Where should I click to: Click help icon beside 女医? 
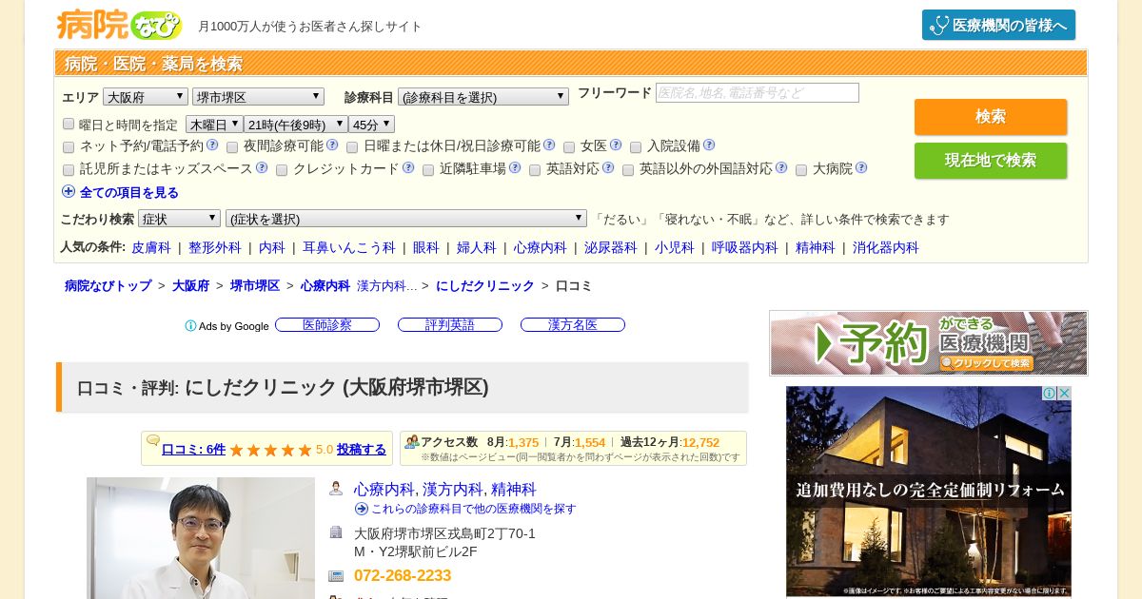(x=616, y=145)
